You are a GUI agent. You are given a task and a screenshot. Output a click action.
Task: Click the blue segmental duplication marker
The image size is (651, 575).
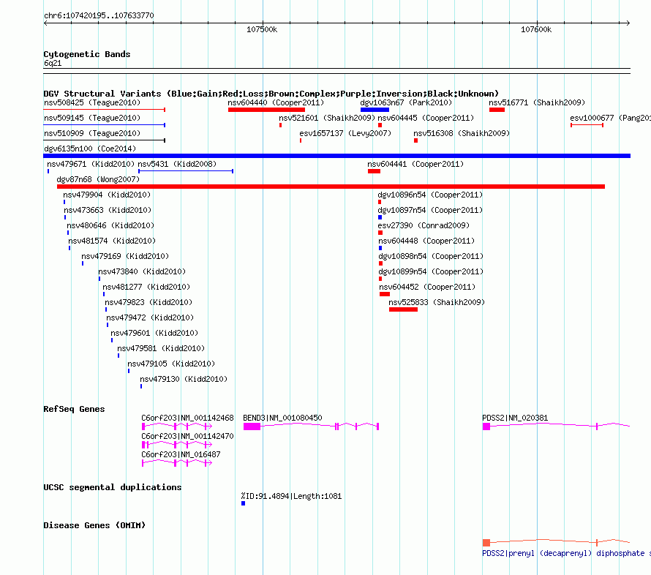[x=244, y=503]
